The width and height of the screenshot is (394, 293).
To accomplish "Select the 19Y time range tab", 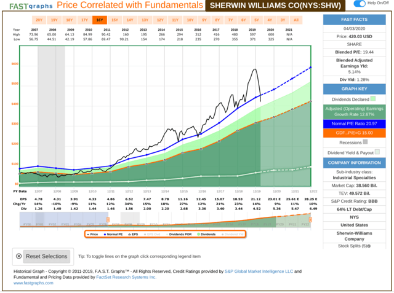I will tap(54, 20).
